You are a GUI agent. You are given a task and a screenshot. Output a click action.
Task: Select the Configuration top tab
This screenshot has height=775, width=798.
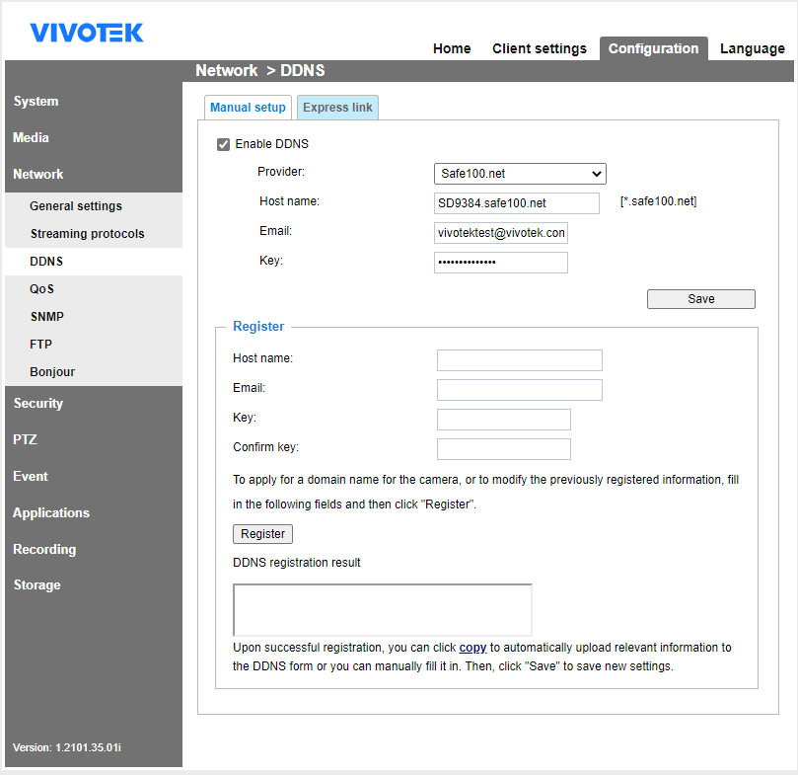click(x=653, y=49)
